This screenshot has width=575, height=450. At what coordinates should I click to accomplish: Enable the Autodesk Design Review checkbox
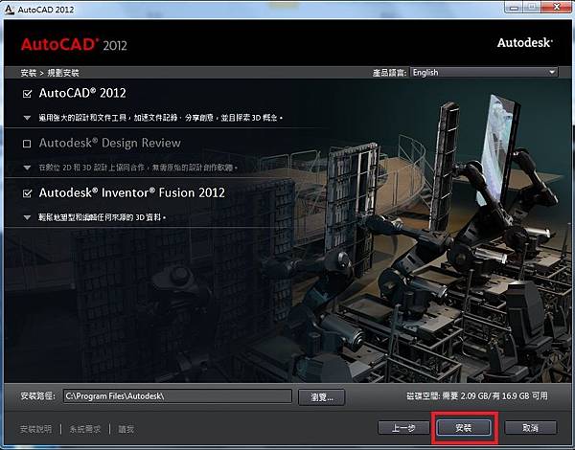[x=27, y=144]
